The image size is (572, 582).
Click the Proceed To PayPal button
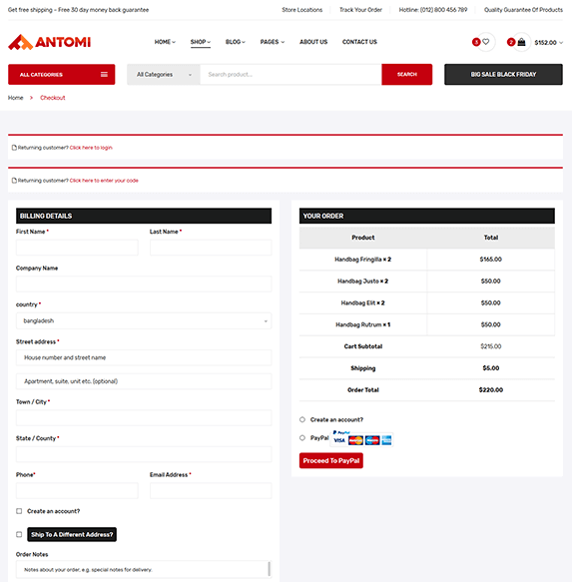click(331, 460)
